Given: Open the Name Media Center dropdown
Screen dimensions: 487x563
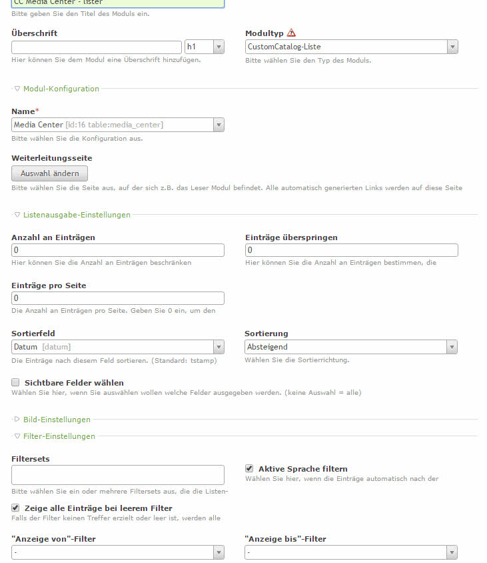Looking at the screenshot, I should click(118, 125).
